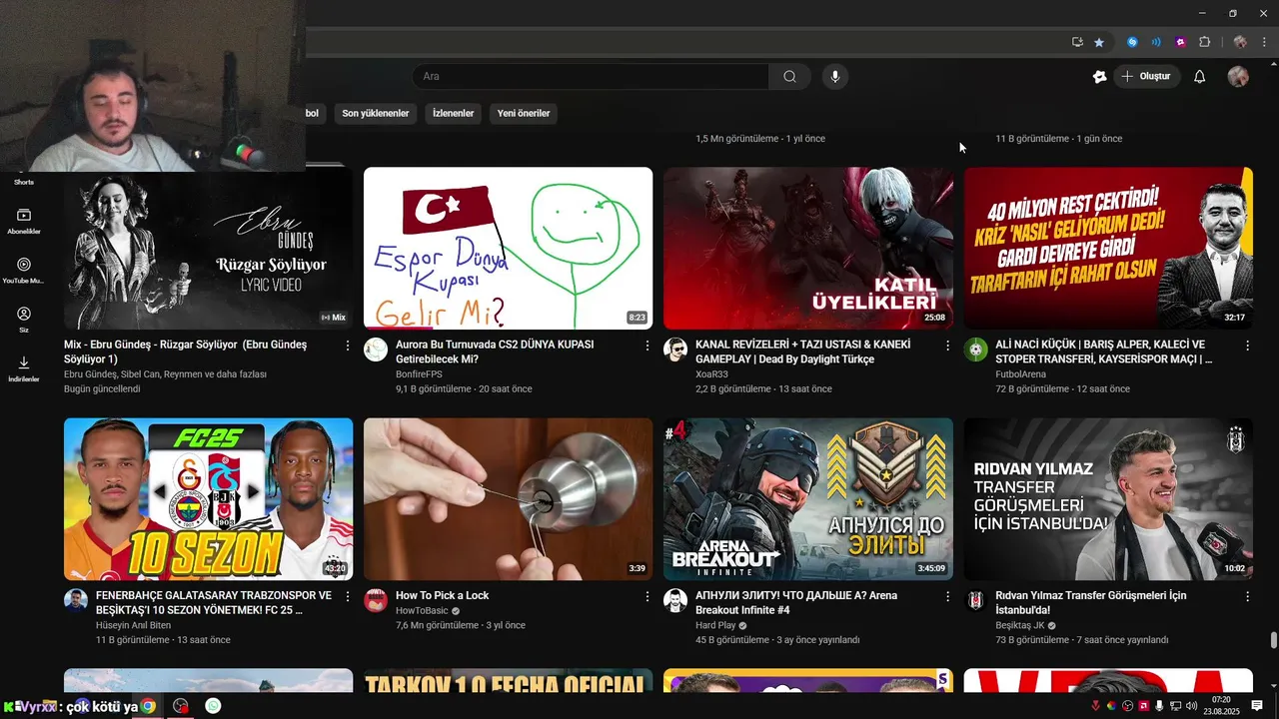Bookmark this page with the star icon
The height and width of the screenshot is (719, 1279).
tap(1099, 42)
